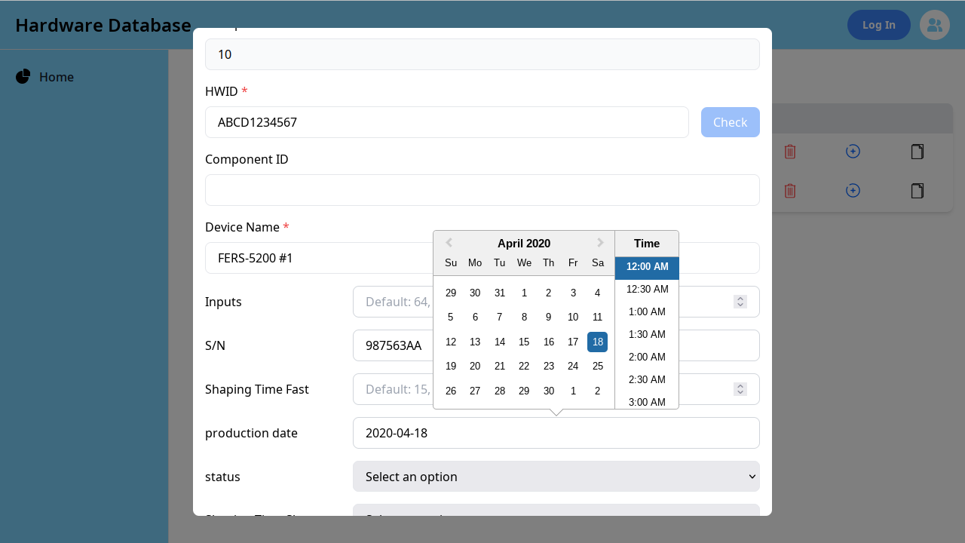Click the first row red trash icon
The height and width of the screenshot is (543, 965).
790,152
